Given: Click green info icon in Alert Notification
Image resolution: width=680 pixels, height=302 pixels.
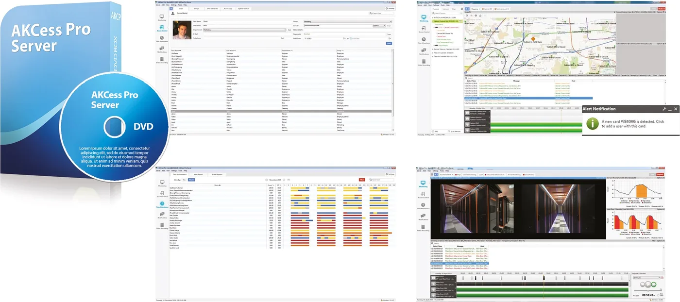Looking at the screenshot, I should (x=592, y=123).
